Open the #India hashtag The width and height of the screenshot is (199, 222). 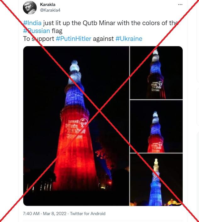click(x=32, y=23)
